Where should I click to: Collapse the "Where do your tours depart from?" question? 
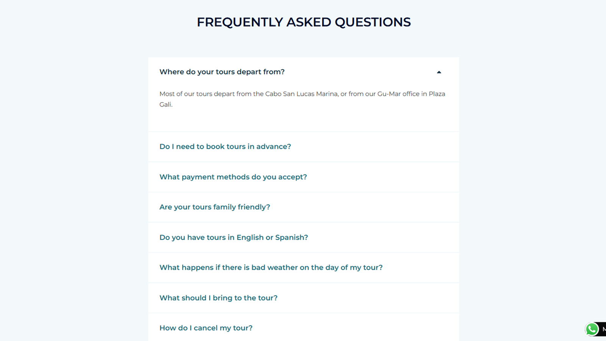[x=222, y=72]
